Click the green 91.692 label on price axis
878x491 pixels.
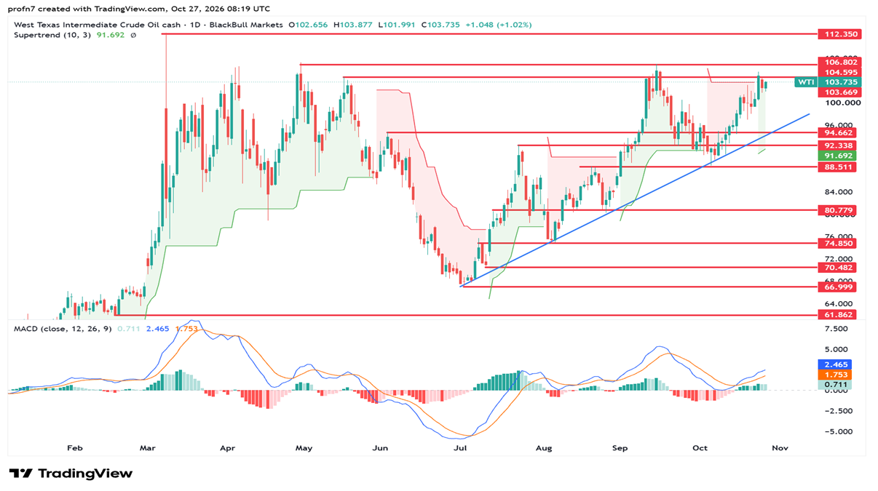(x=837, y=156)
